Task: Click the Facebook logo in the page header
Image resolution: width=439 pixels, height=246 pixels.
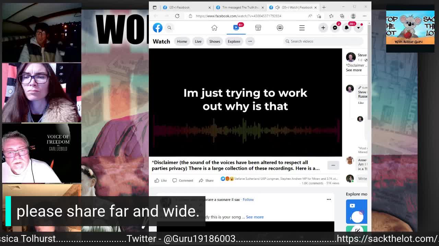Action: [x=157, y=28]
